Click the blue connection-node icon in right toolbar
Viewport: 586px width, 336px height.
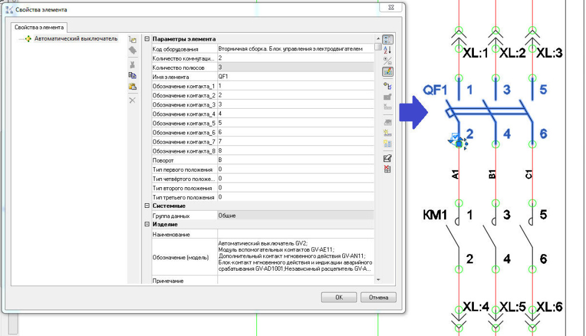point(387,86)
